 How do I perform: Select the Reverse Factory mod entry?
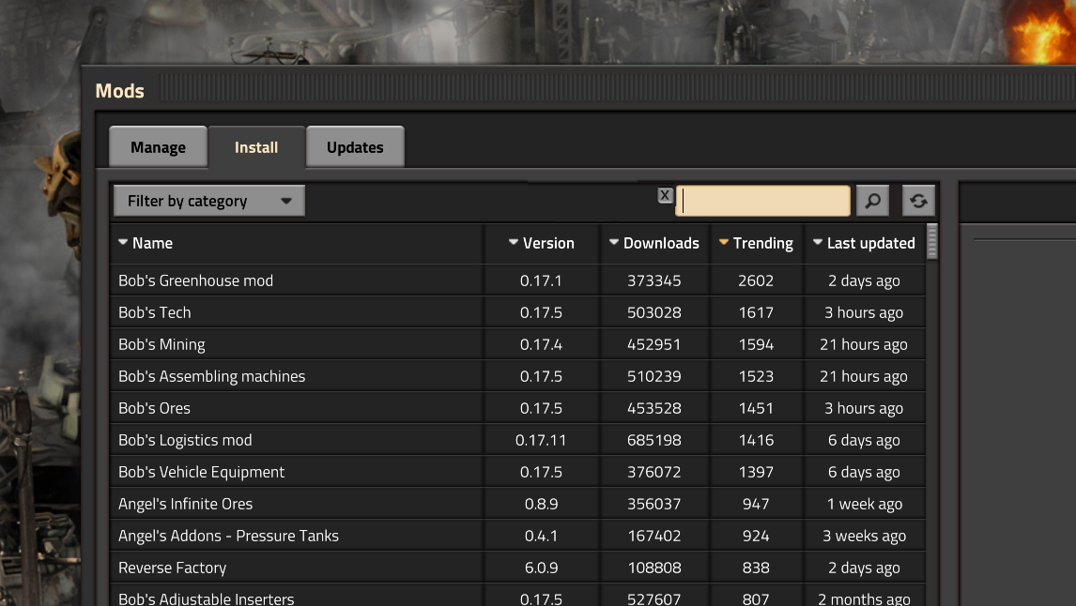(173, 568)
